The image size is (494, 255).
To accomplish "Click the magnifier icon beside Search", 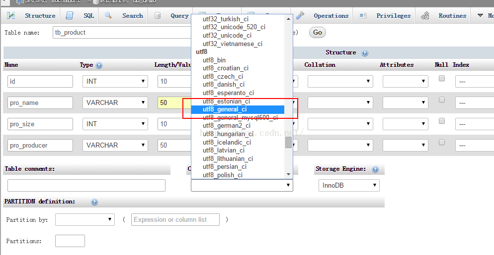I will click(108, 16).
